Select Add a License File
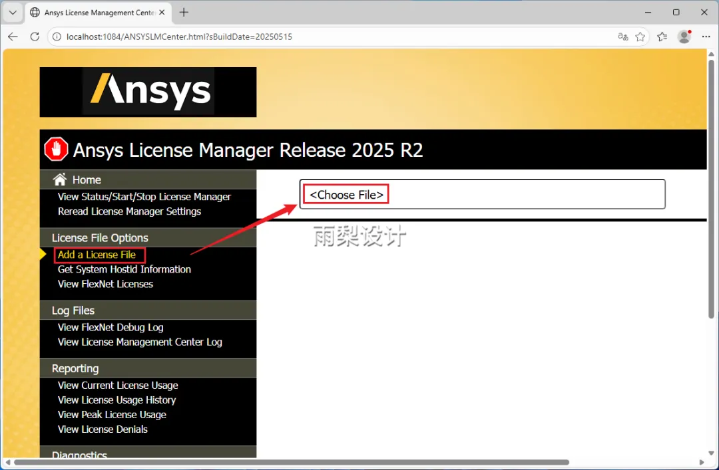This screenshot has width=719, height=470. point(97,255)
